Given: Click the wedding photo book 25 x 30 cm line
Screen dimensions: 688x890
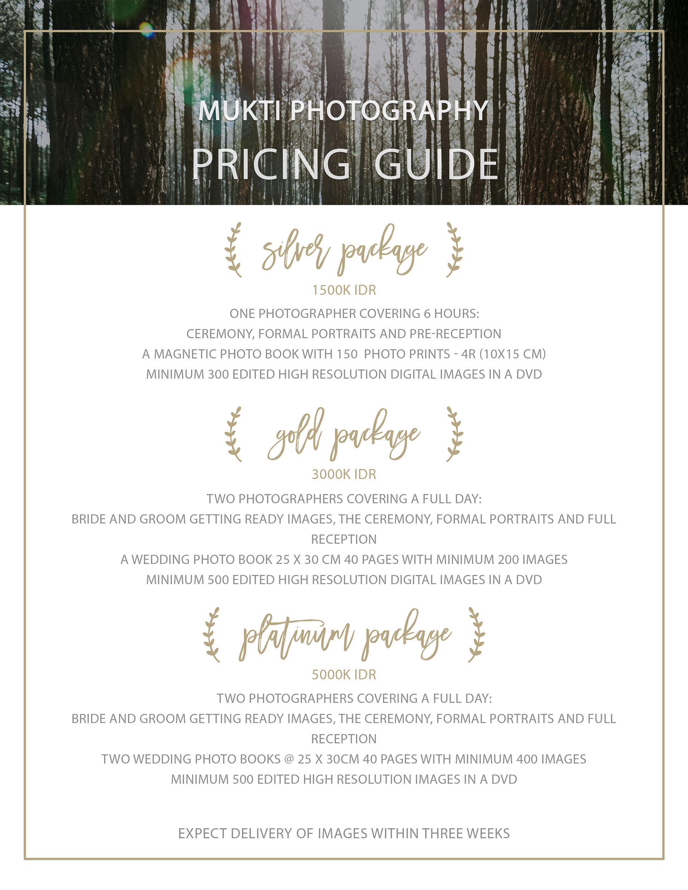Looking at the screenshot, I should (344, 559).
